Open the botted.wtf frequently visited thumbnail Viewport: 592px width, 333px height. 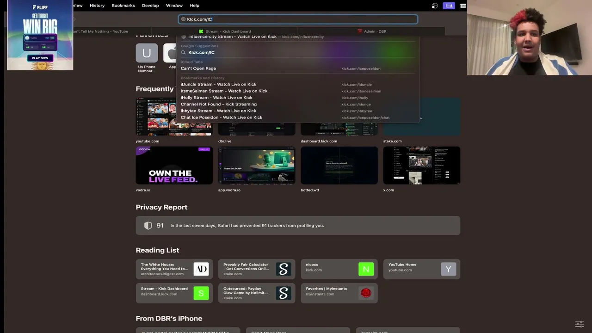click(x=339, y=166)
